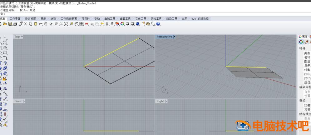Click the gear options icon
Image resolution: width=311 pixels, height=135 pixels.
pos(148,24)
